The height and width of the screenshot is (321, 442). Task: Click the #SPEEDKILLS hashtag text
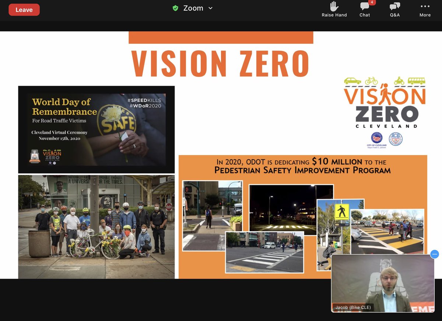pyautogui.click(x=144, y=100)
